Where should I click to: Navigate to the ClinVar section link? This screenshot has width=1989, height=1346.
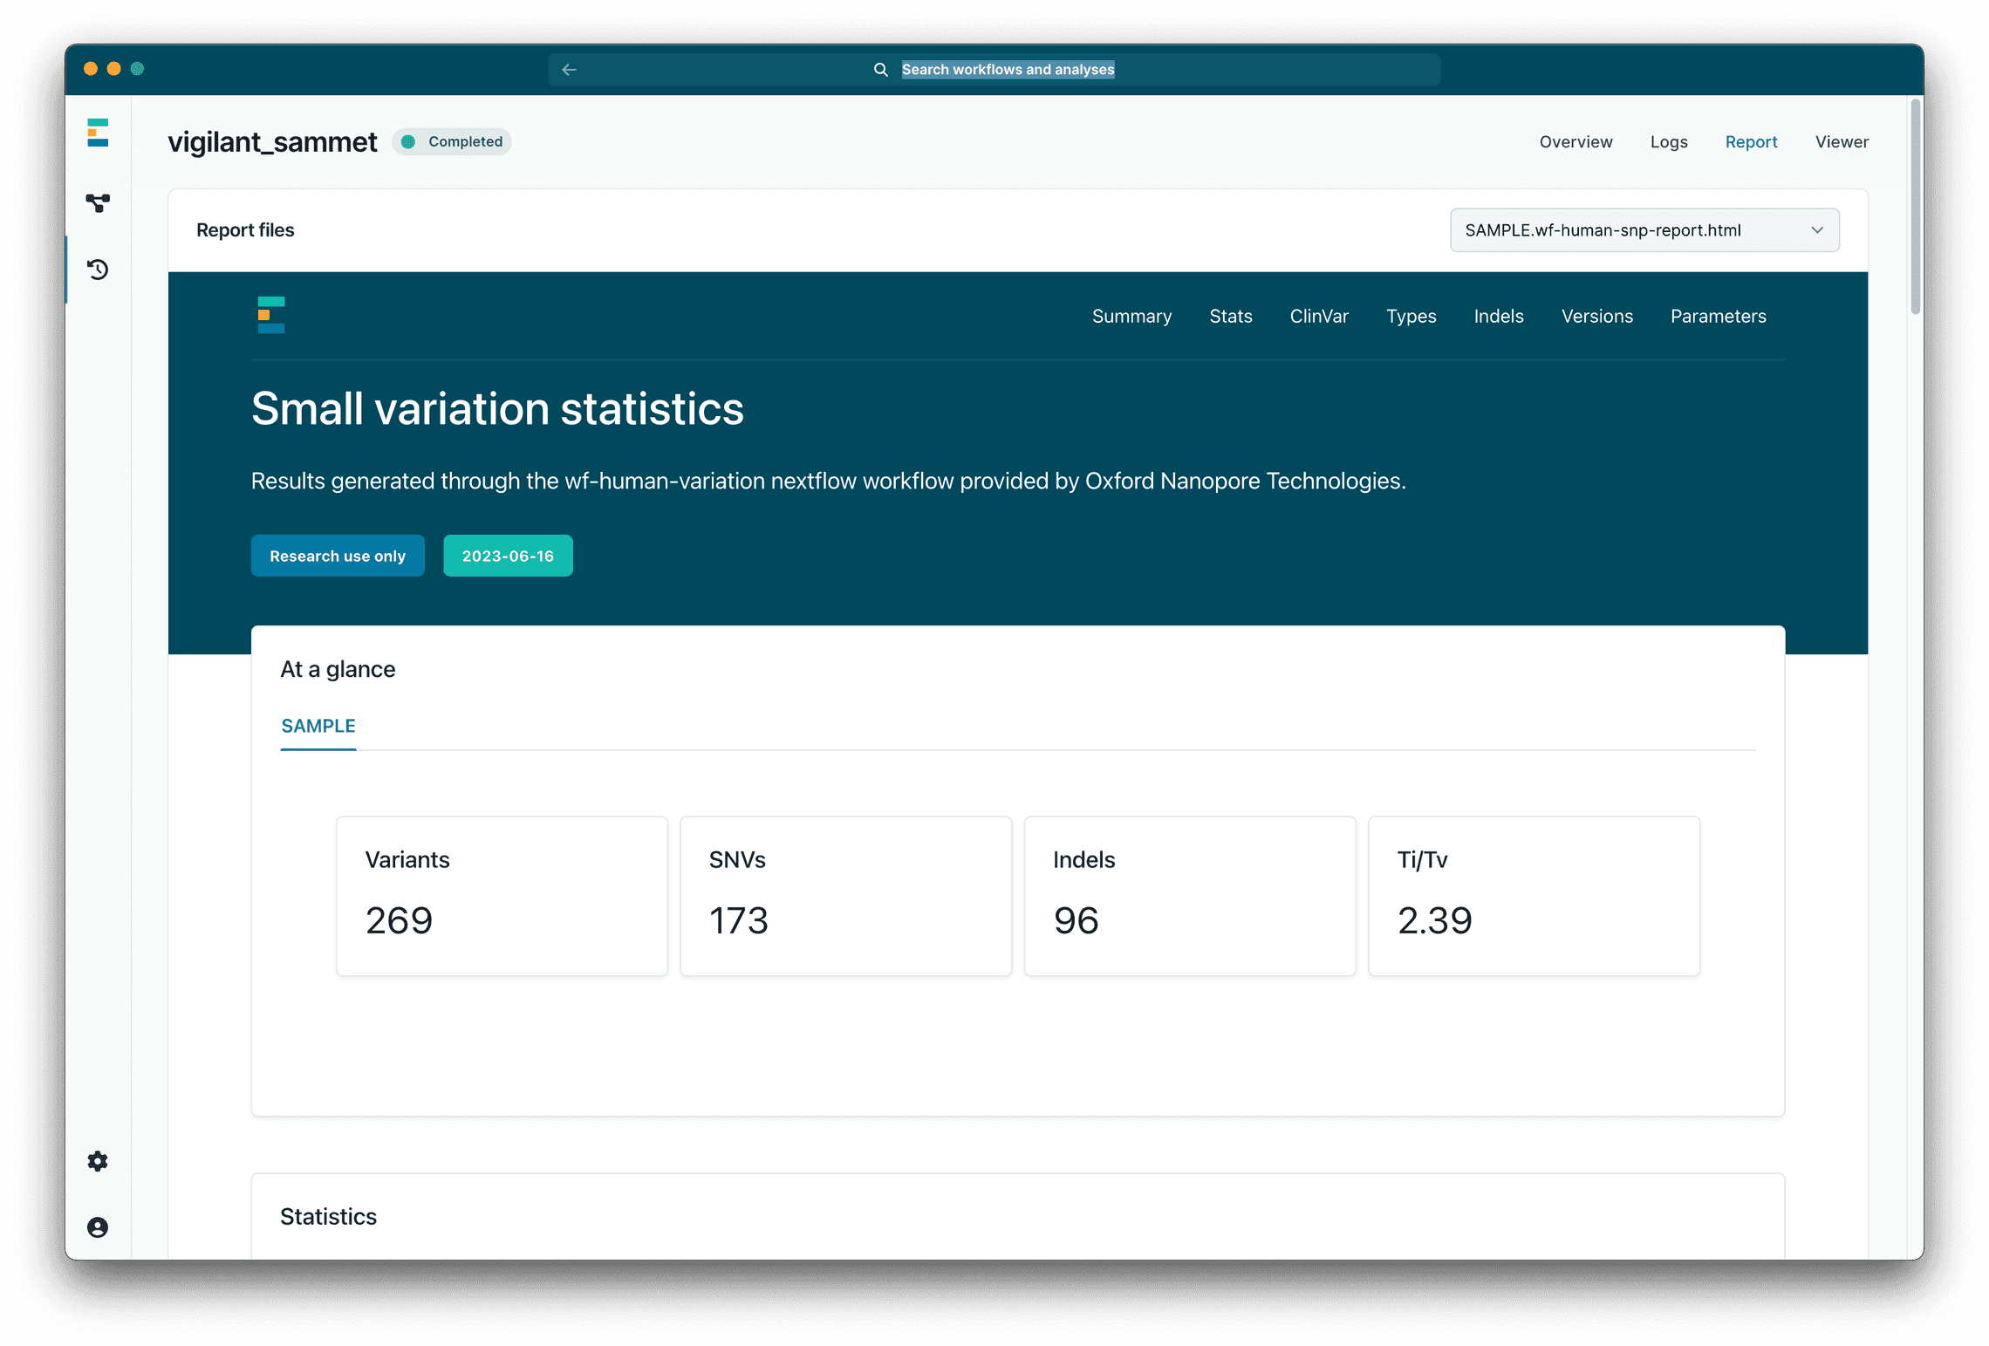[x=1319, y=316]
